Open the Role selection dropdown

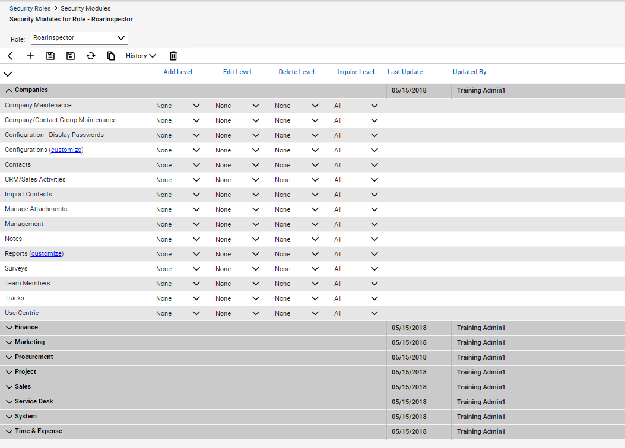tap(122, 37)
